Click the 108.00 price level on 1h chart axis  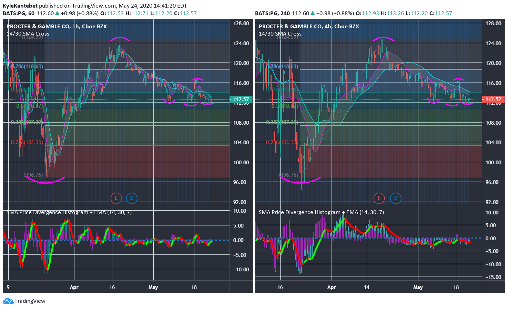click(241, 123)
